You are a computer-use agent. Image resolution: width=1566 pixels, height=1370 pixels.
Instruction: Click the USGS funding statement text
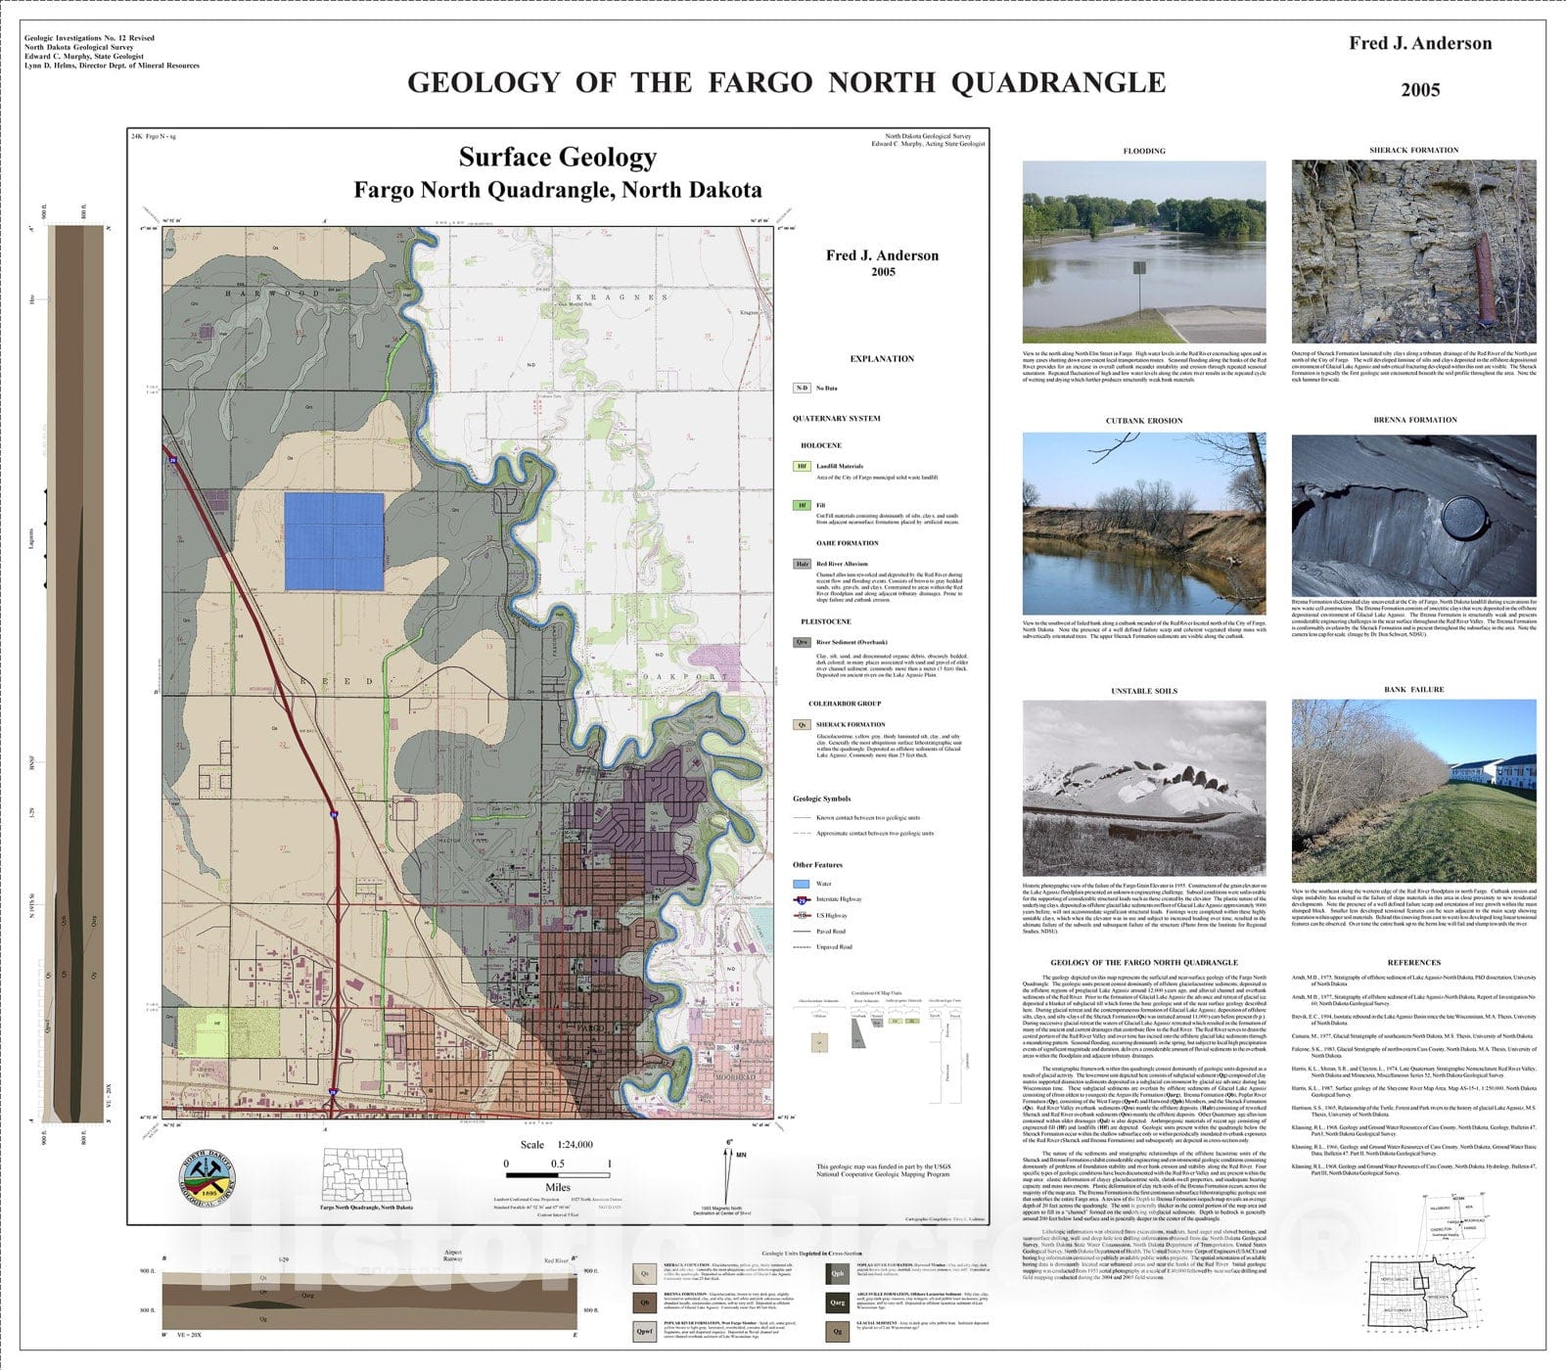pyautogui.click(x=883, y=1170)
